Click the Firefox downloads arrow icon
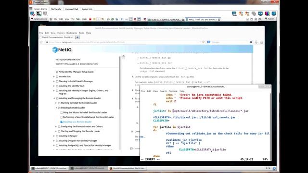 click(x=256, y=42)
